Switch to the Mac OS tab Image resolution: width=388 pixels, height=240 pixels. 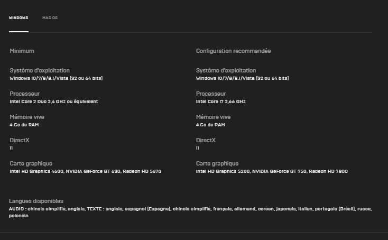[50, 18]
